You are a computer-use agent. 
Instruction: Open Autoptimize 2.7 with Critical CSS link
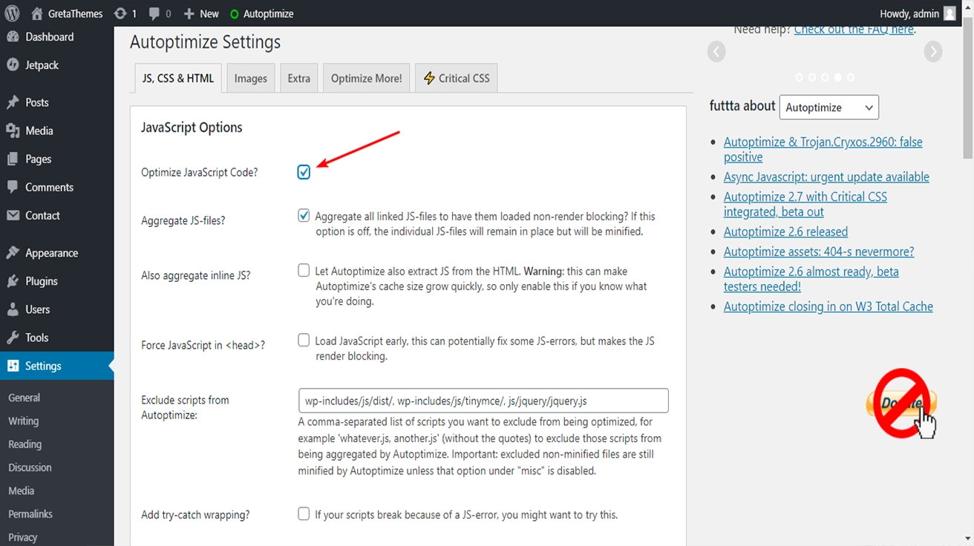(x=805, y=204)
